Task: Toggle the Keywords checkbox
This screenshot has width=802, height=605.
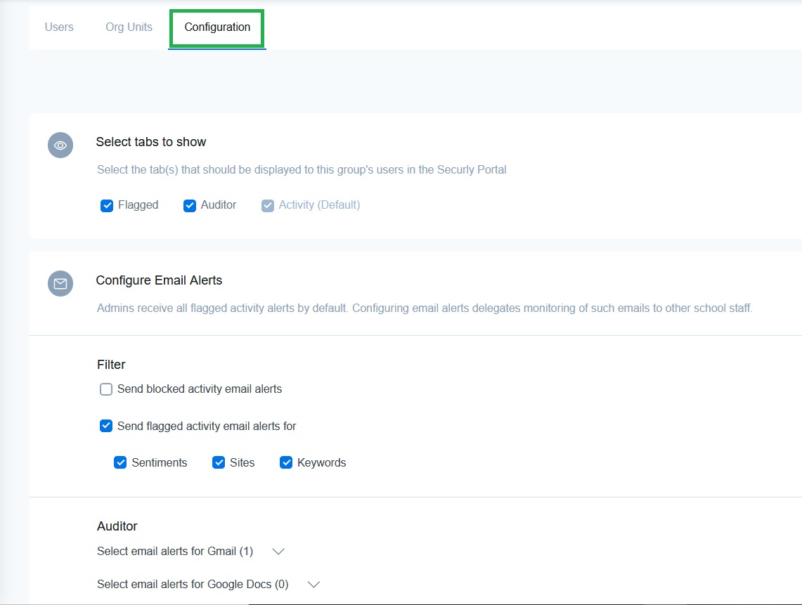Action: tap(286, 463)
